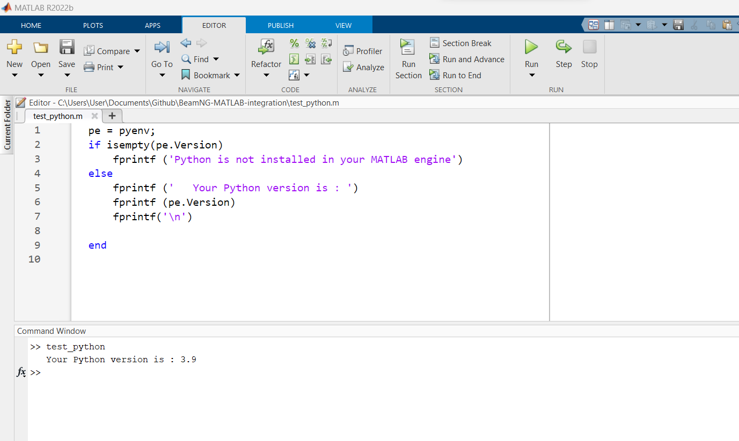Switch to the VIEW tab

(x=343, y=25)
